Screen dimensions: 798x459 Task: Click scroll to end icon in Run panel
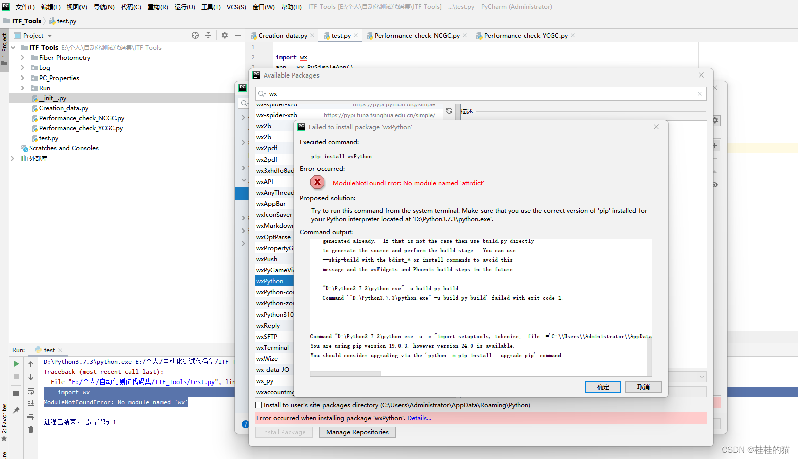[31, 403]
